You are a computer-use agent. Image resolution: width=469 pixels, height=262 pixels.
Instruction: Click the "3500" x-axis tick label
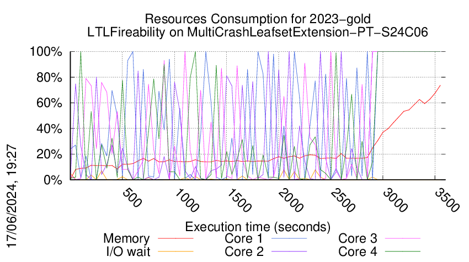[x=447, y=200]
